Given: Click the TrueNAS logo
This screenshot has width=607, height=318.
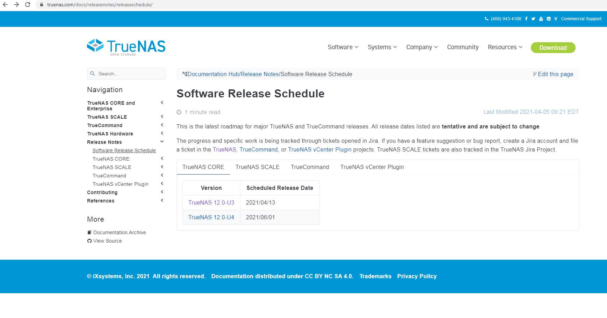Looking at the screenshot, I should tap(126, 47).
